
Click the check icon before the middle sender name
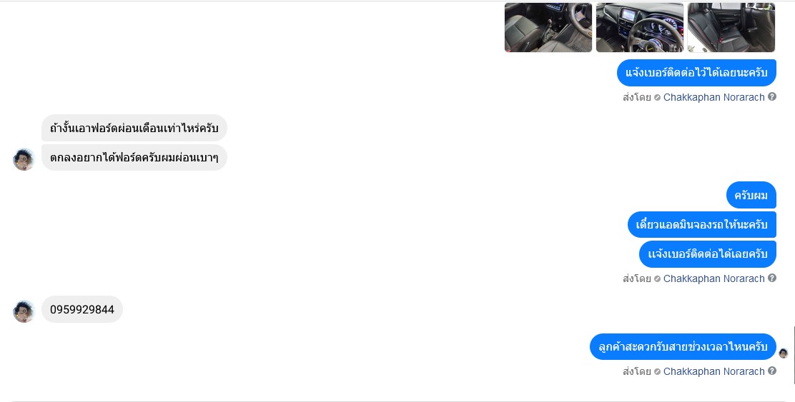pyautogui.click(x=657, y=279)
